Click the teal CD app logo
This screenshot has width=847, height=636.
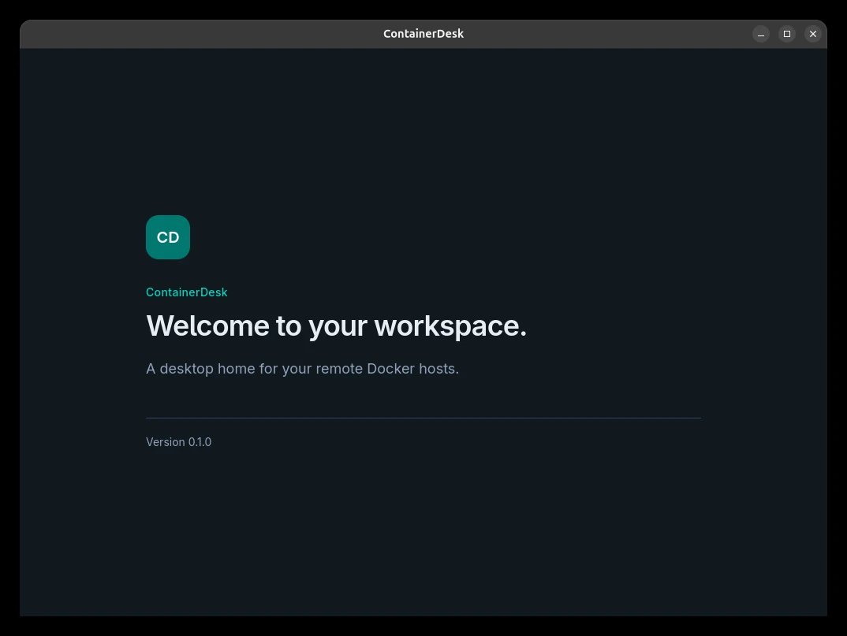tap(167, 237)
